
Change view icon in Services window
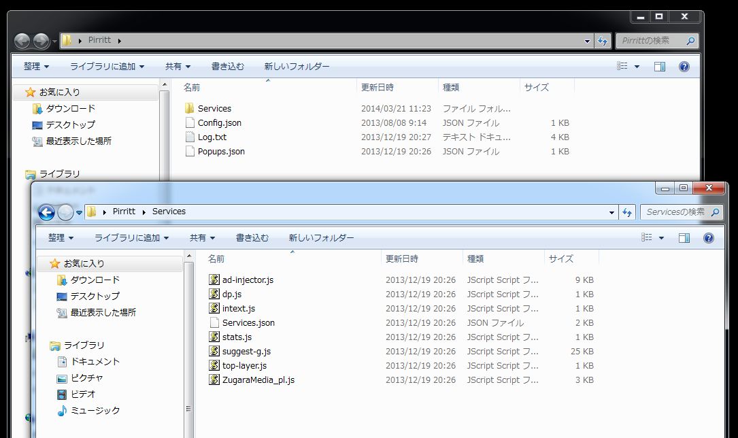point(647,237)
